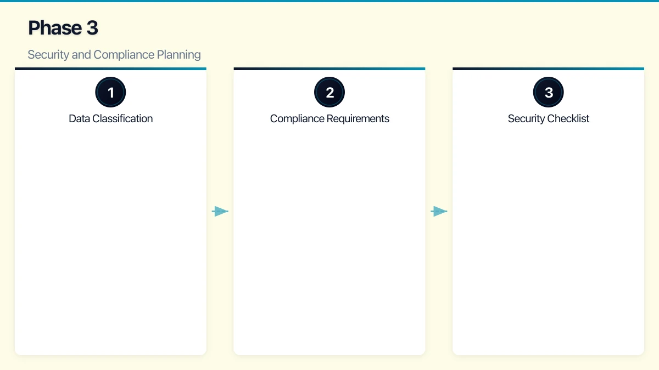
Task: Open the Data Classification step
Action: 110,118
